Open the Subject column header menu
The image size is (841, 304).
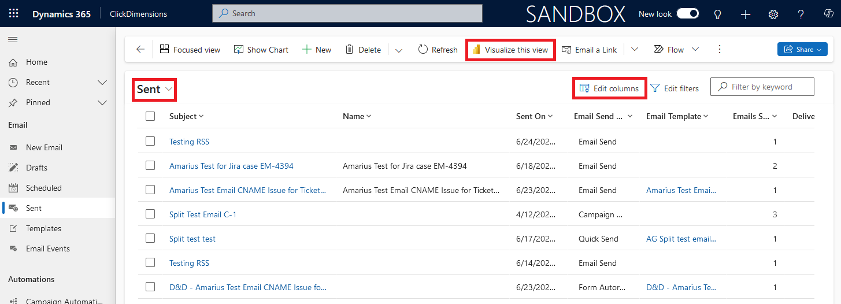pyautogui.click(x=187, y=116)
